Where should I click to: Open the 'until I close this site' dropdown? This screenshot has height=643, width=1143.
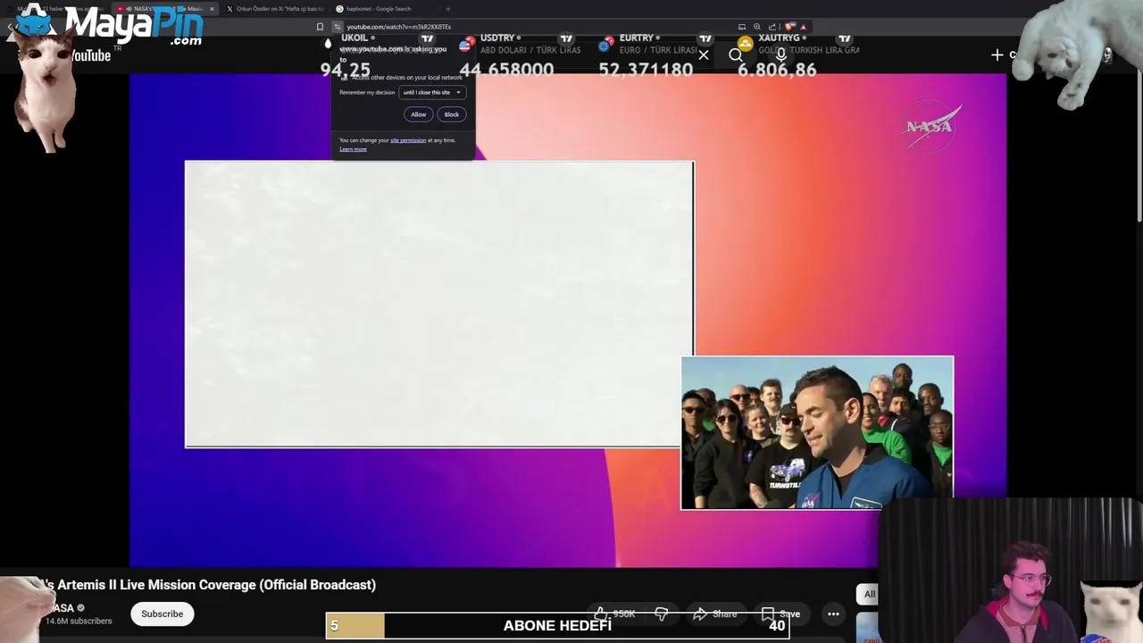[x=432, y=92]
